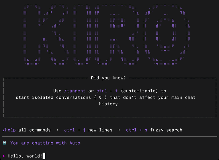The height and width of the screenshot is (160, 219).
Task: Click 'start isolated conversations' text
Action: coord(53,97)
